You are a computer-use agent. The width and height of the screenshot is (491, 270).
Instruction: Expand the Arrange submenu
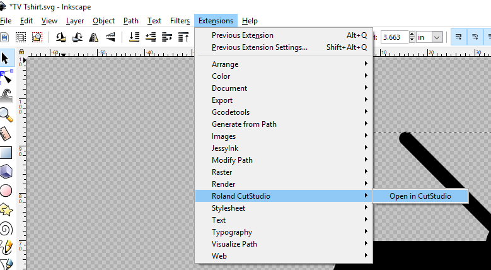click(284, 64)
